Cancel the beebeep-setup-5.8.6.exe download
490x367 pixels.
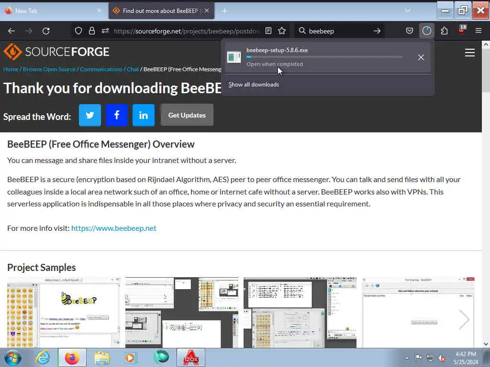[421, 57]
